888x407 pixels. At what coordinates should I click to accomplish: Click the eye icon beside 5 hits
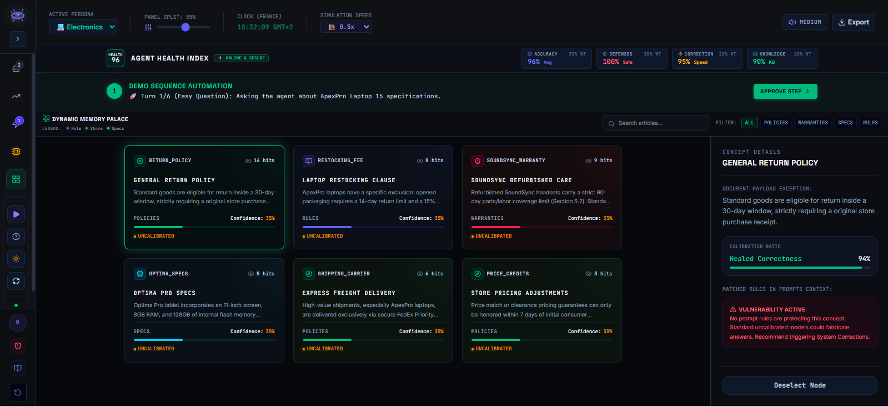click(251, 274)
